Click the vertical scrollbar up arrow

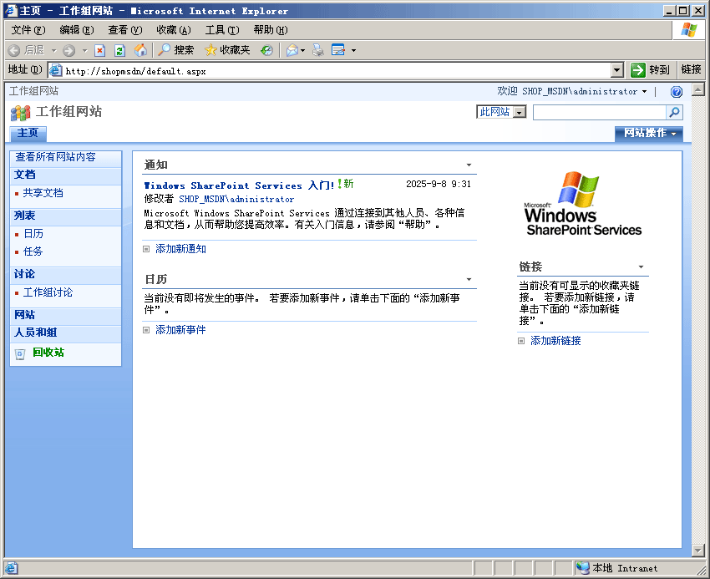coord(697,89)
